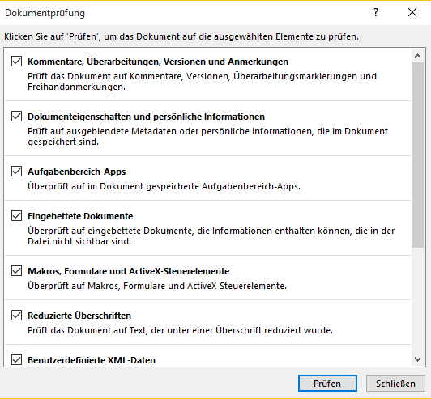Toggle the Dokumenteigenschaften und persönliche Informationen checkbox
431x399 pixels.
pos(16,117)
